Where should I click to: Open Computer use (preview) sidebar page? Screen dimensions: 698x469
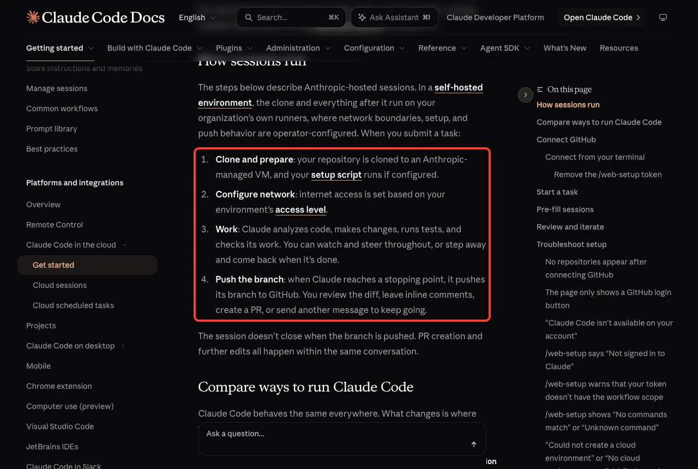pyautogui.click(x=70, y=406)
